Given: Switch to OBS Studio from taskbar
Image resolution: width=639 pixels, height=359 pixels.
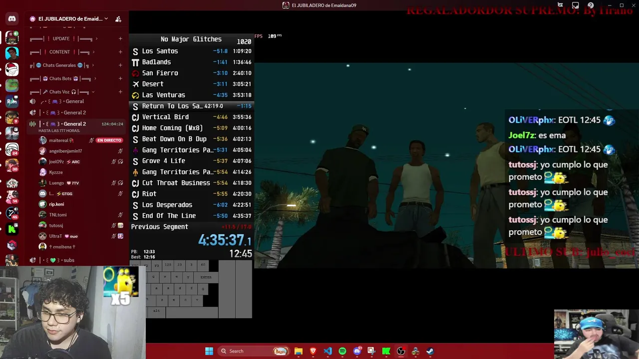Looking at the screenshot, I should pyautogui.click(x=401, y=351).
